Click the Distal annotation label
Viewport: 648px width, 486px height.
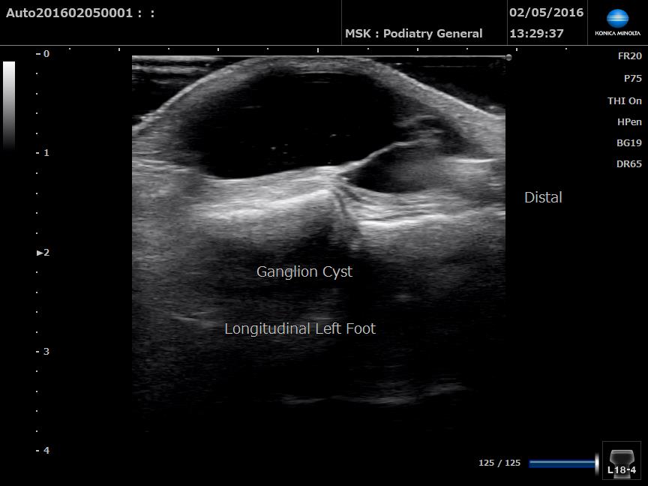[x=543, y=197]
